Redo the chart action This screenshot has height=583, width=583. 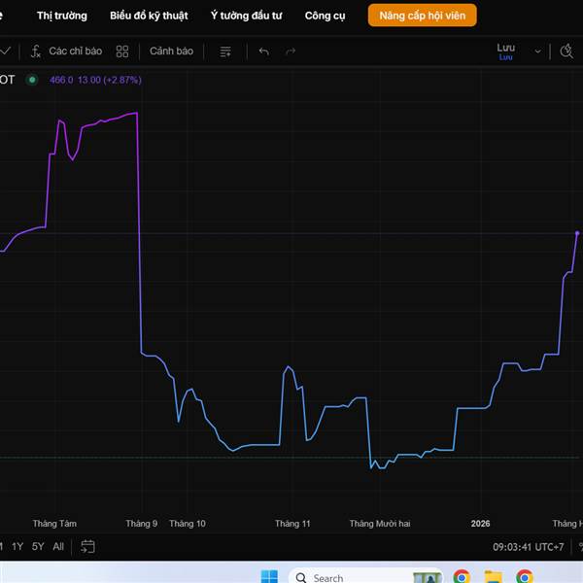(291, 51)
